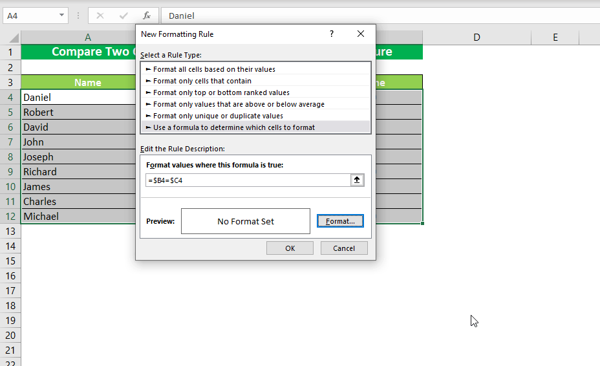Click row 12 header number

(10, 217)
